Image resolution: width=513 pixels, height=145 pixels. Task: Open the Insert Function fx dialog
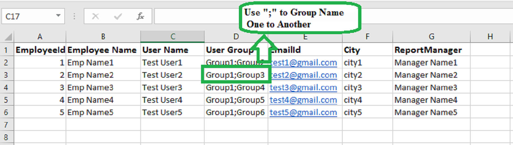pyautogui.click(x=140, y=16)
